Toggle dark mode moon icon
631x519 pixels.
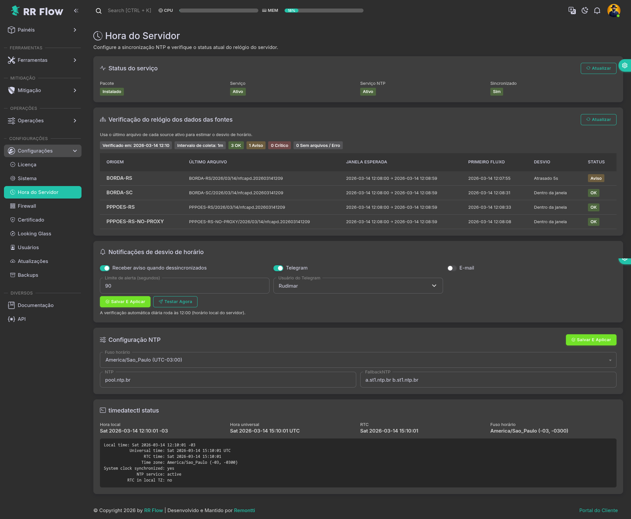[x=585, y=11]
